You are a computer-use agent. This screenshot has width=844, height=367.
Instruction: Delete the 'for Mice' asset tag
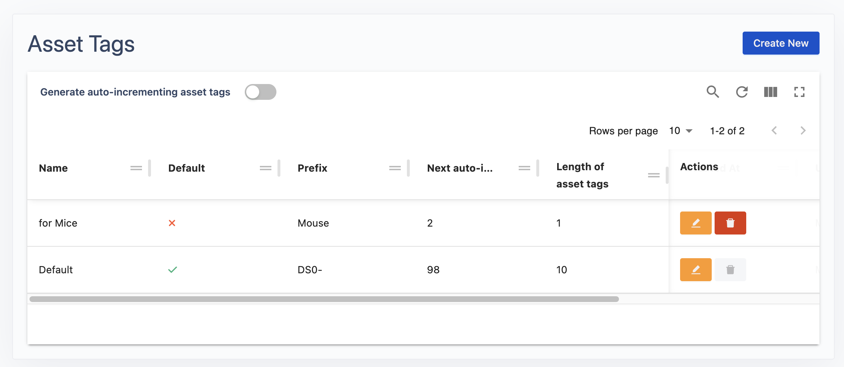coord(730,223)
